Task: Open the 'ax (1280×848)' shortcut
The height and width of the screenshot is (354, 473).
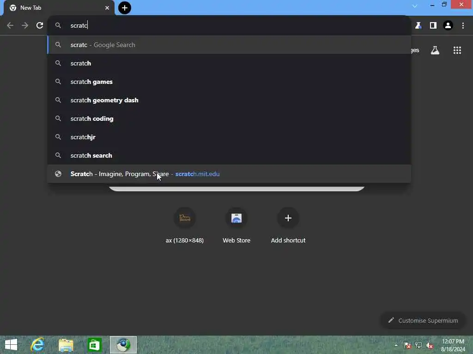Action: 185,225
